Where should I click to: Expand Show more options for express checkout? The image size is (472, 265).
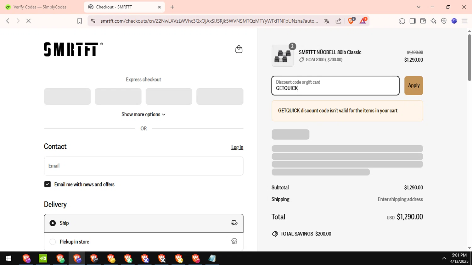(x=143, y=114)
